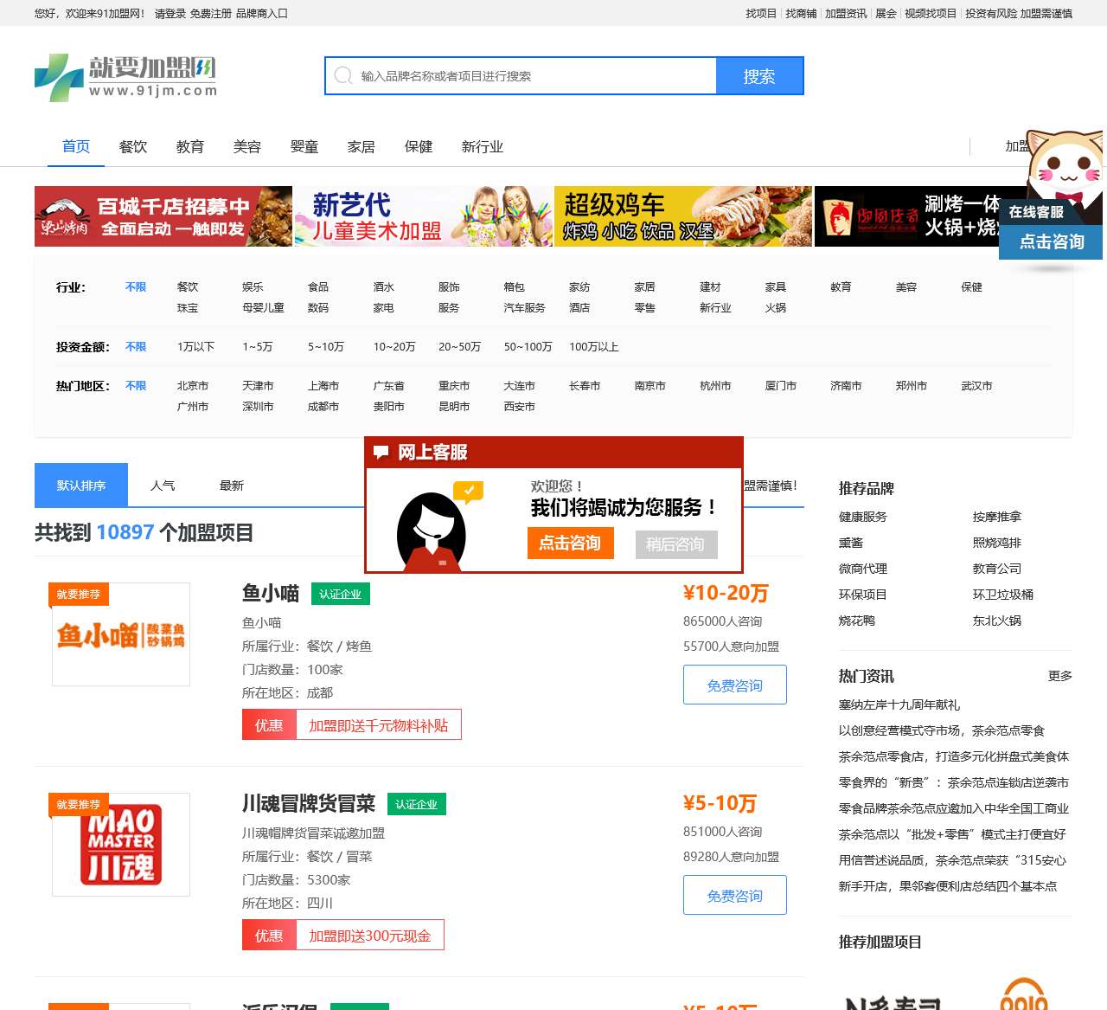This screenshot has height=1010, width=1107.
Task: Click the 就要加盟网 site logo
Action: pos(125,76)
